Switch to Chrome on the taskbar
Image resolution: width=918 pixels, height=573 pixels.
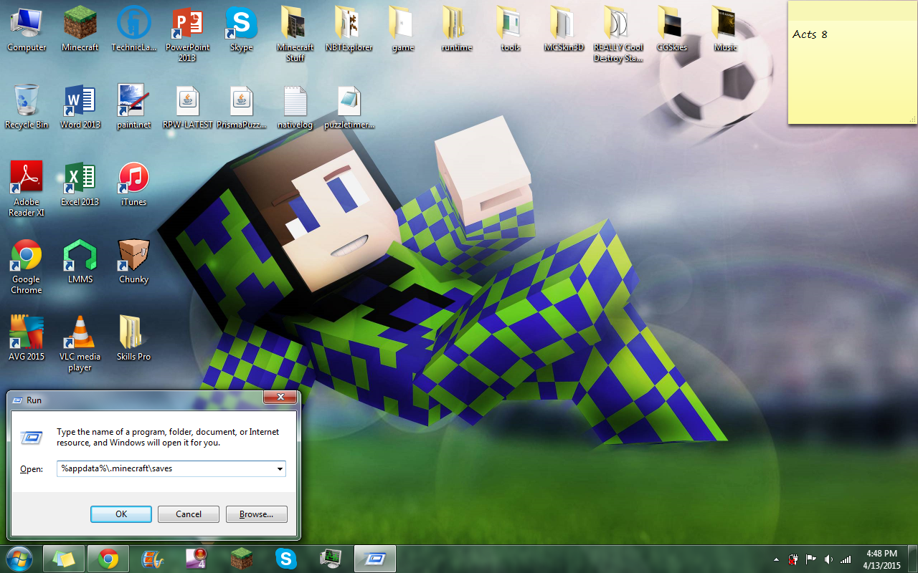click(x=108, y=559)
